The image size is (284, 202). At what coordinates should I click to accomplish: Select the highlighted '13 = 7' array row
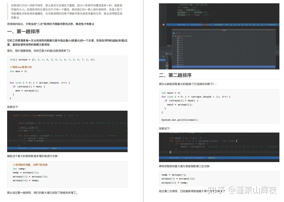pos(223,67)
